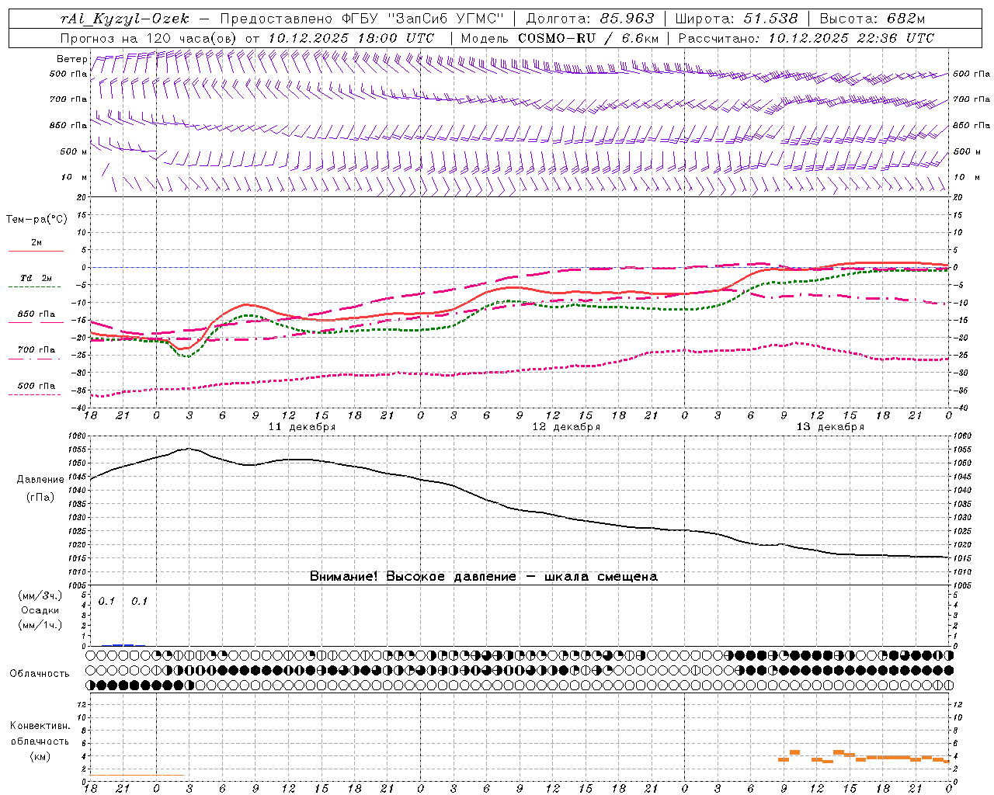Click the station name rAl_Kyzyl-Ozek
The image size is (994, 795).
[124, 19]
